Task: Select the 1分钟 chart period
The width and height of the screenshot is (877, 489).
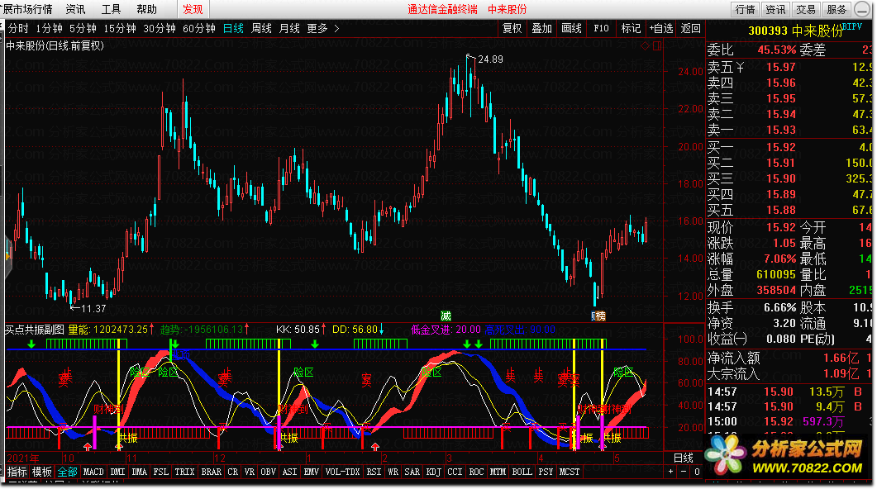Action: click(x=50, y=29)
